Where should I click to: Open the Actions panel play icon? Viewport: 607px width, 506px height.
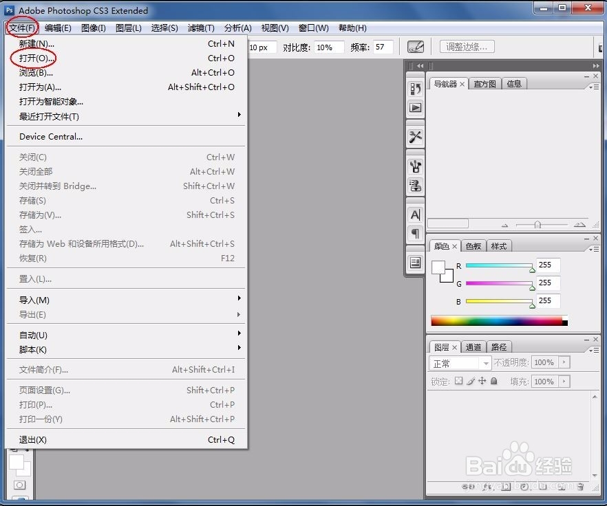(416, 107)
